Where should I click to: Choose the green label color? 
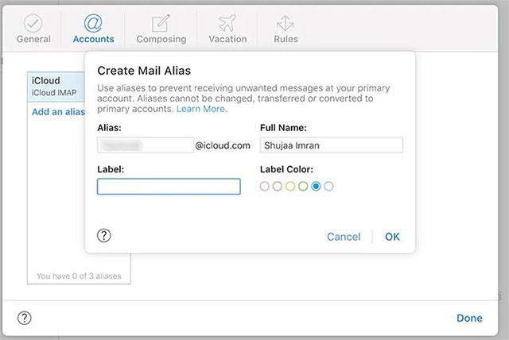tap(303, 186)
